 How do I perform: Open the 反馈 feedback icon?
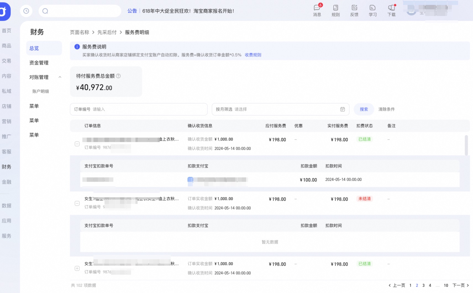click(x=354, y=10)
